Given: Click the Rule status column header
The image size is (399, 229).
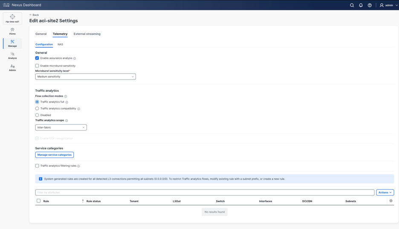Looking at the screenshot, I should (93, 201).
